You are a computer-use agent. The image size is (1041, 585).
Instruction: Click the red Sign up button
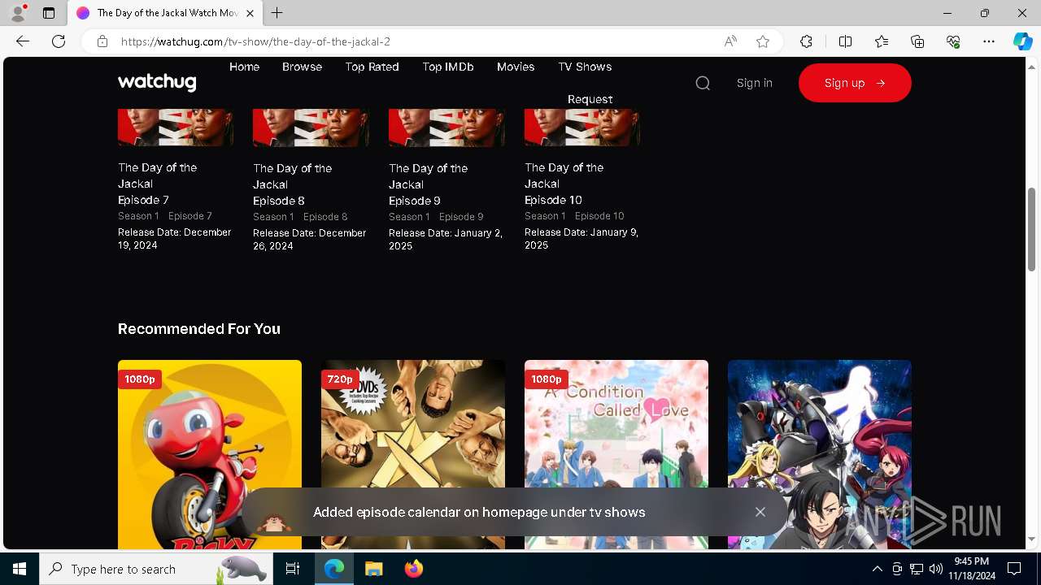855,83
